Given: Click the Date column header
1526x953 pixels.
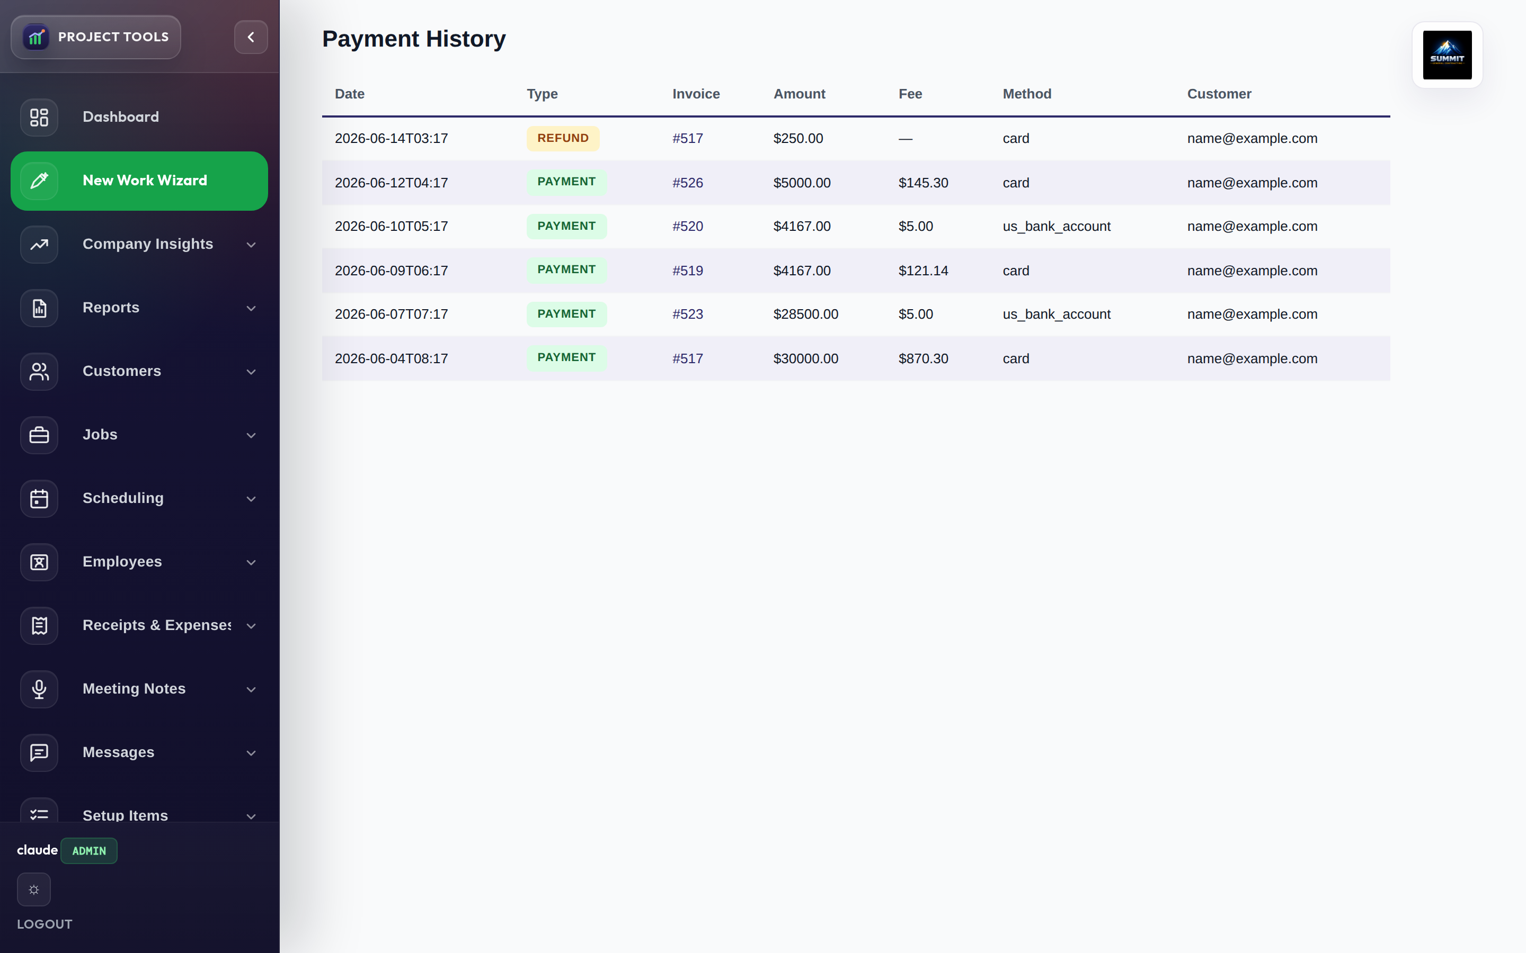Looking at the screenshot, I should coord(349,94).
